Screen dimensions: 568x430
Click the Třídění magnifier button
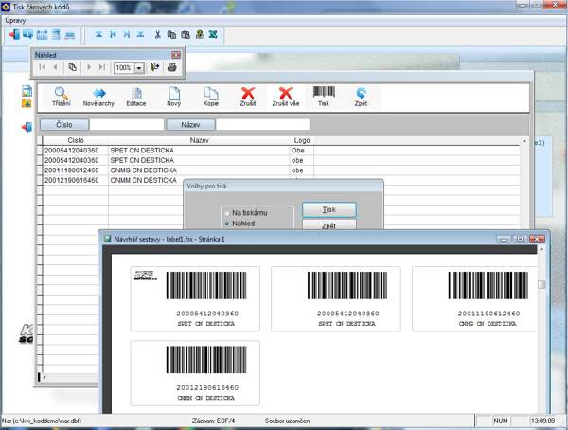62,97
